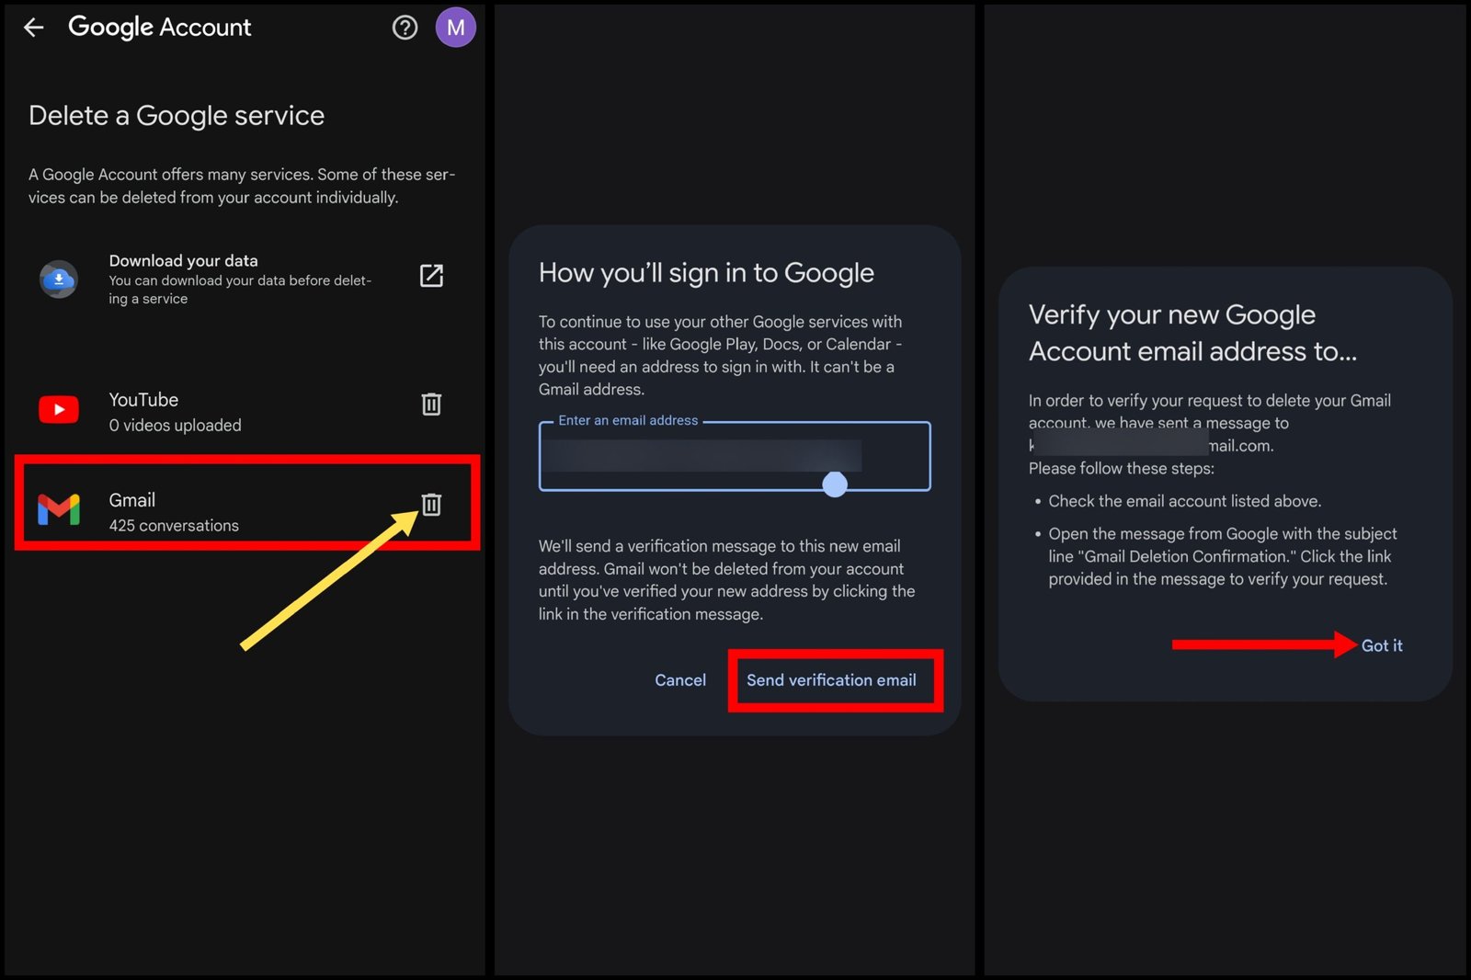The height and width of the screenshot is (980, 1471).
Task: Open Download your data external link icon
Action: [x=431, y=276]
